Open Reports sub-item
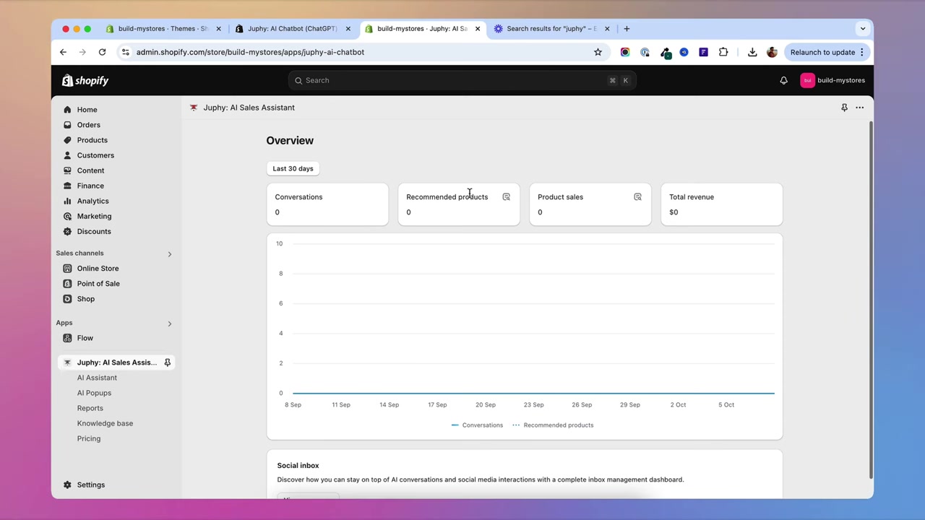925x520 pixels. coord(90,408)
